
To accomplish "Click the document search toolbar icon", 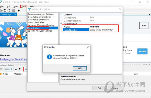I will (14, 10).
